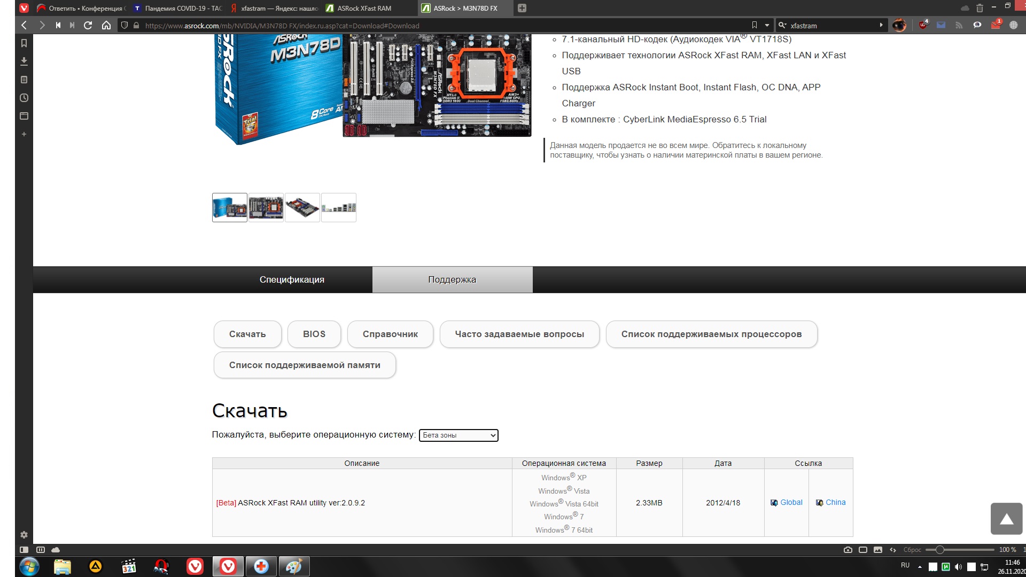Screen dimensions: 1026x577
Task: Click the scroll-to-top arrow button
Action: coord(1006,519)
